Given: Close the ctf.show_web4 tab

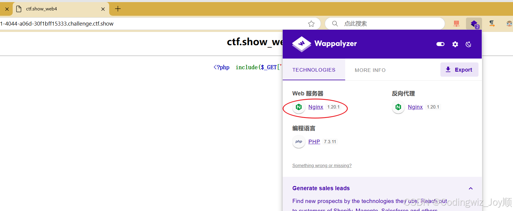Looking at the screenshot, I should point(103,9).
